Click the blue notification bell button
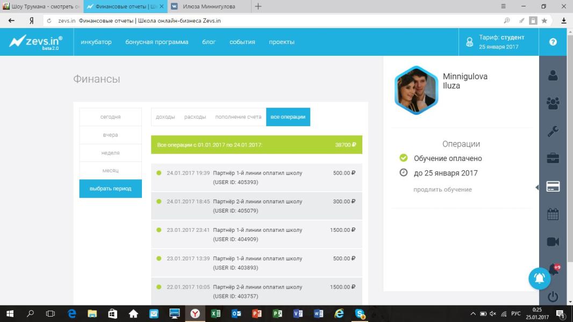Screen dimensions: 573x322 pyautogui.click(x=539, y=278)
